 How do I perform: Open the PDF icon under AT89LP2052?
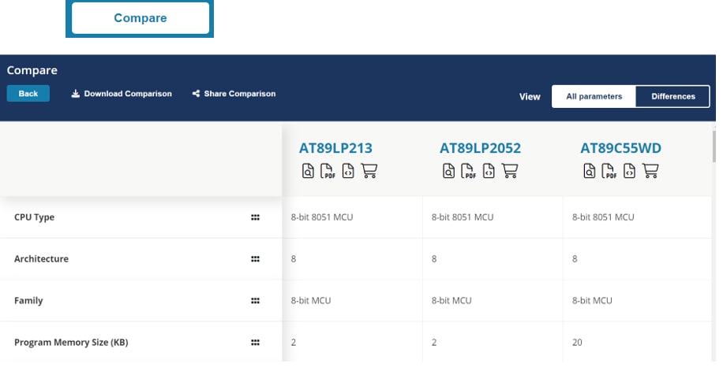469,171
